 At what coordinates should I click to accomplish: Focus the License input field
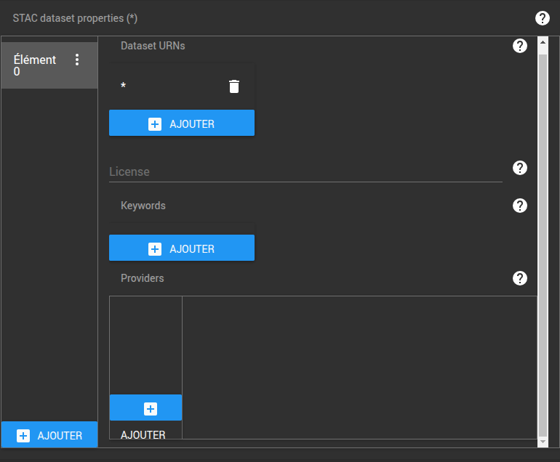pyautogui.click(x=305, y=172)
